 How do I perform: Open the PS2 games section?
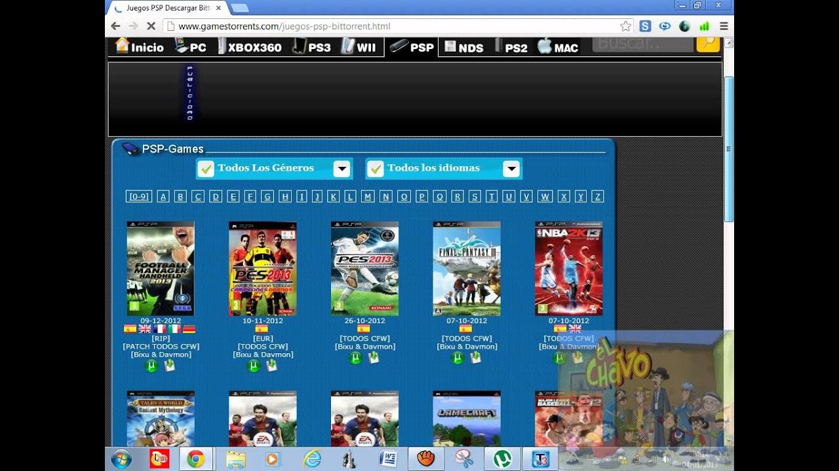[x=511, y=47]
